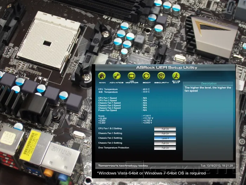246x185 pixels.
Task: Select the Security shield icon
Action: (x=161, y=76)
